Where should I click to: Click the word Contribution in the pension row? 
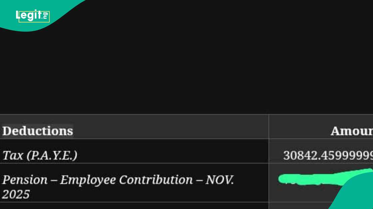[x=156, y=179]
